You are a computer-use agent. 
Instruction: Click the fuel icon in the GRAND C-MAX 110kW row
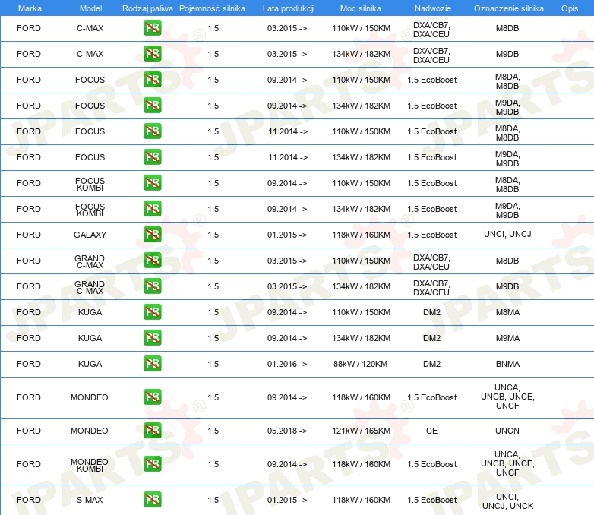(152, 260)
